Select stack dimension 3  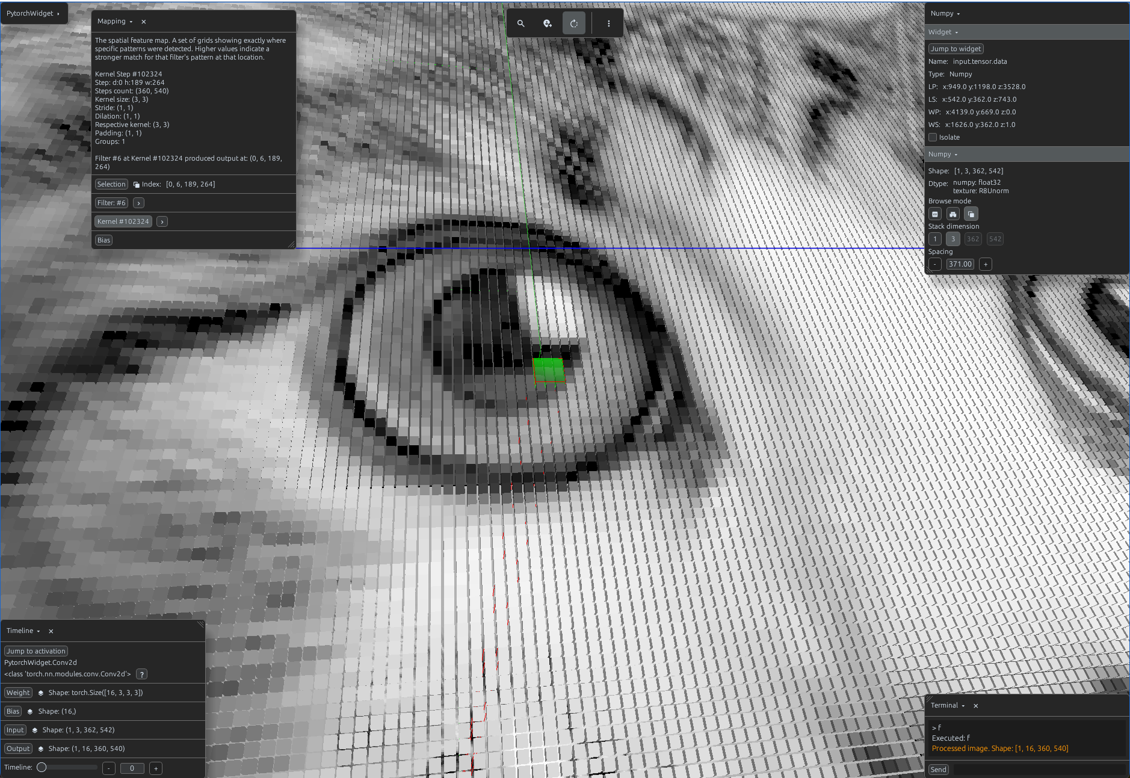click(953, 239)
